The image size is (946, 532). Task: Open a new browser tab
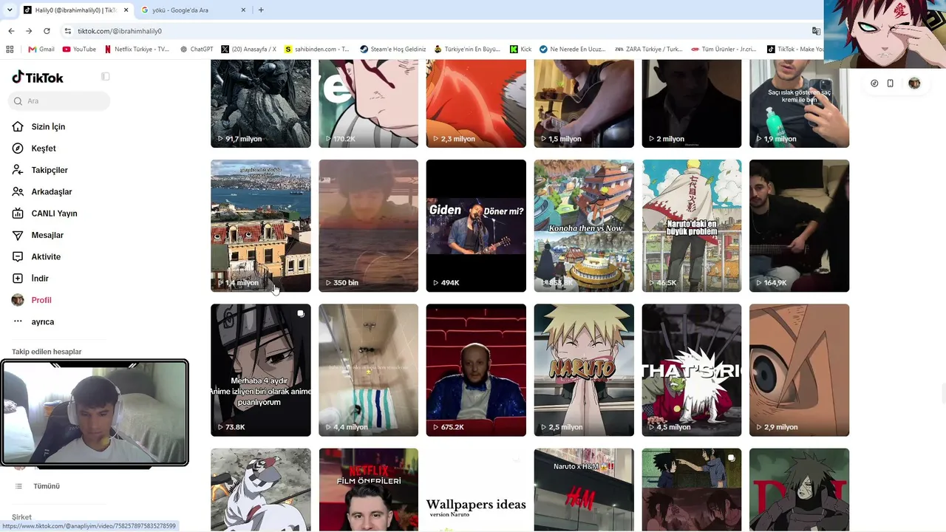click(x=261, y=10)
